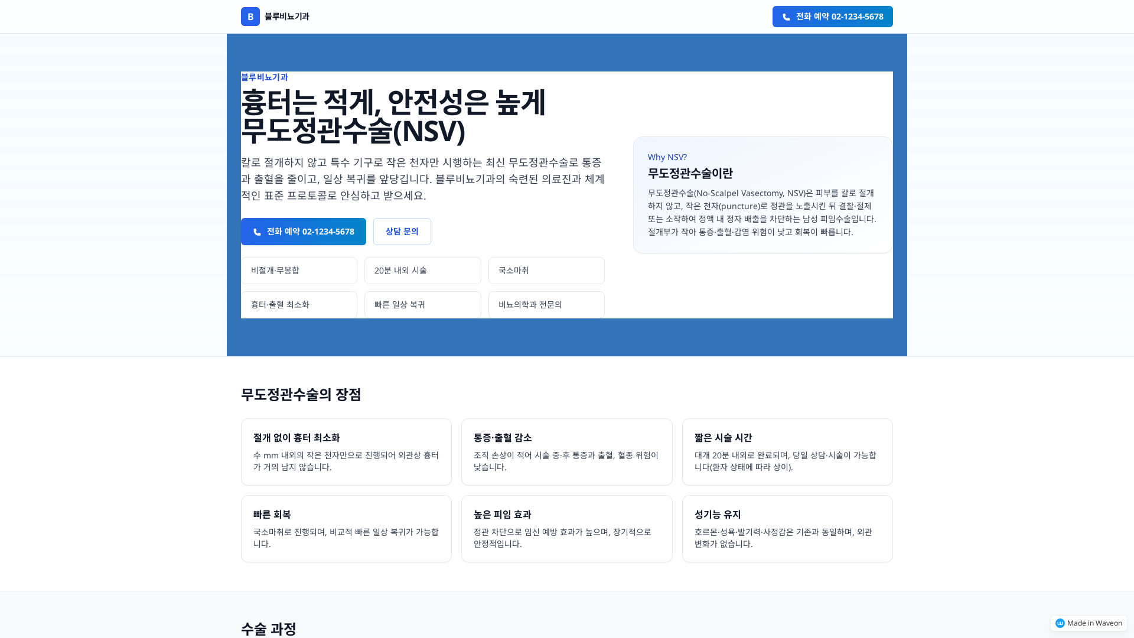Open the 전화 예약 02-1234-5678 header button
Screen dimensions: 1134x638
pyautogui.click(x=832, y=17)
